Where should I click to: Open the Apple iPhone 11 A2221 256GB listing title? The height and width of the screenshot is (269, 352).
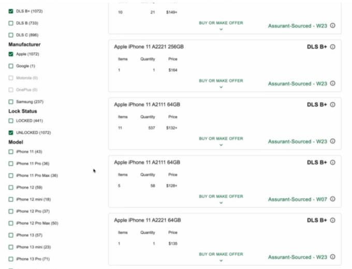tap(149, 47)
